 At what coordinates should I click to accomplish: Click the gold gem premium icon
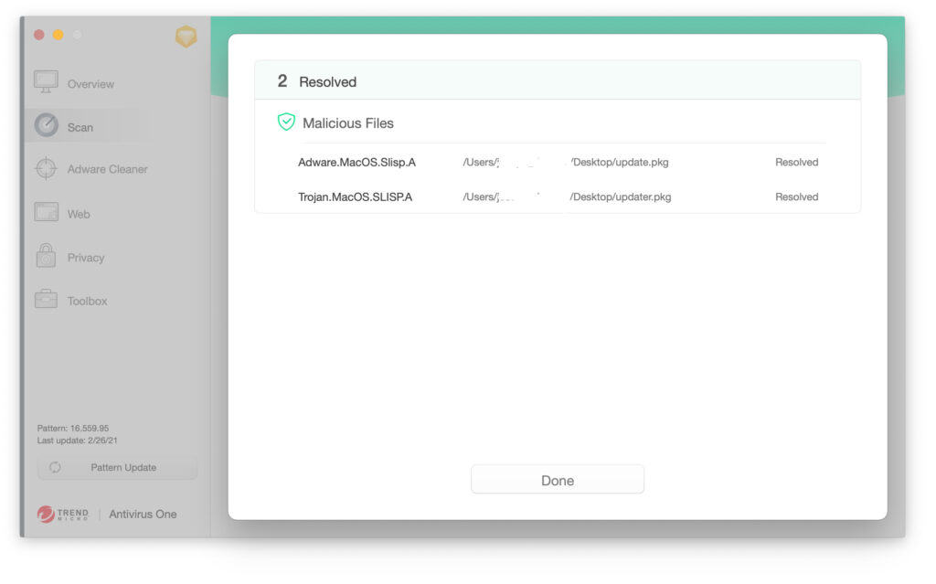(186, 37)
